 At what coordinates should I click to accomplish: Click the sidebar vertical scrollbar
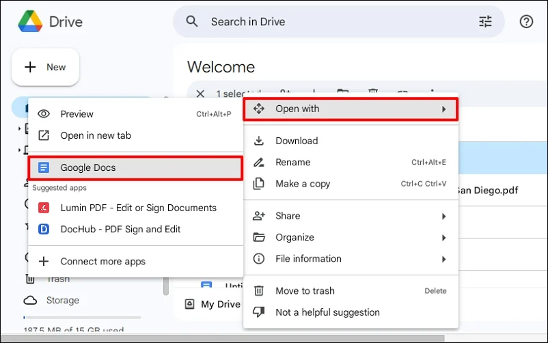click(166, 286)
